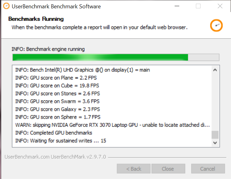Image resolution: width=231 pixels, height=179 pixels.
Task: Click the Close button
Action: [168, 169]
